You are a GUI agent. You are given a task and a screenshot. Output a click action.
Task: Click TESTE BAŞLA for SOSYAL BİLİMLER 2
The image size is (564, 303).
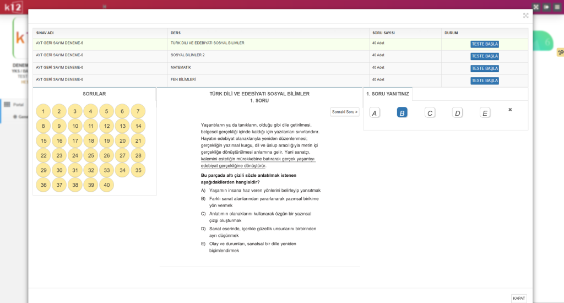point(485,56)
